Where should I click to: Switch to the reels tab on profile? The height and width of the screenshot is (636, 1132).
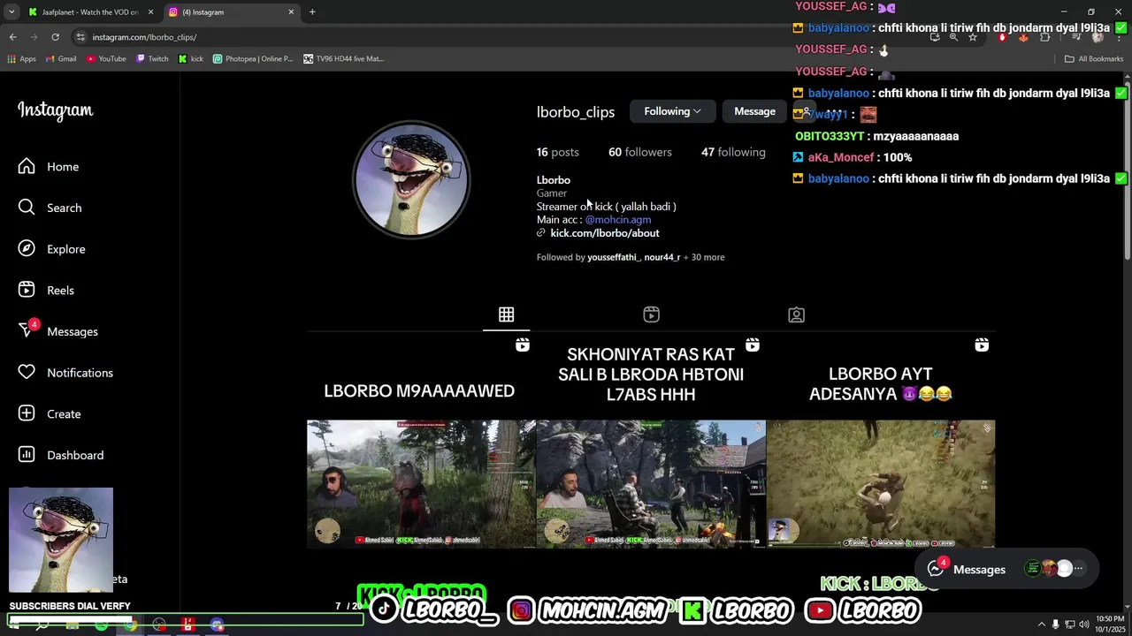point(651,315)
